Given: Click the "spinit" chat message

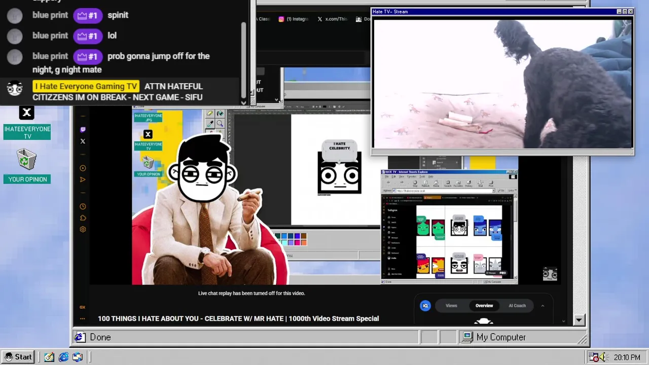Looking at the screenshot, I should tap(118, 15).
